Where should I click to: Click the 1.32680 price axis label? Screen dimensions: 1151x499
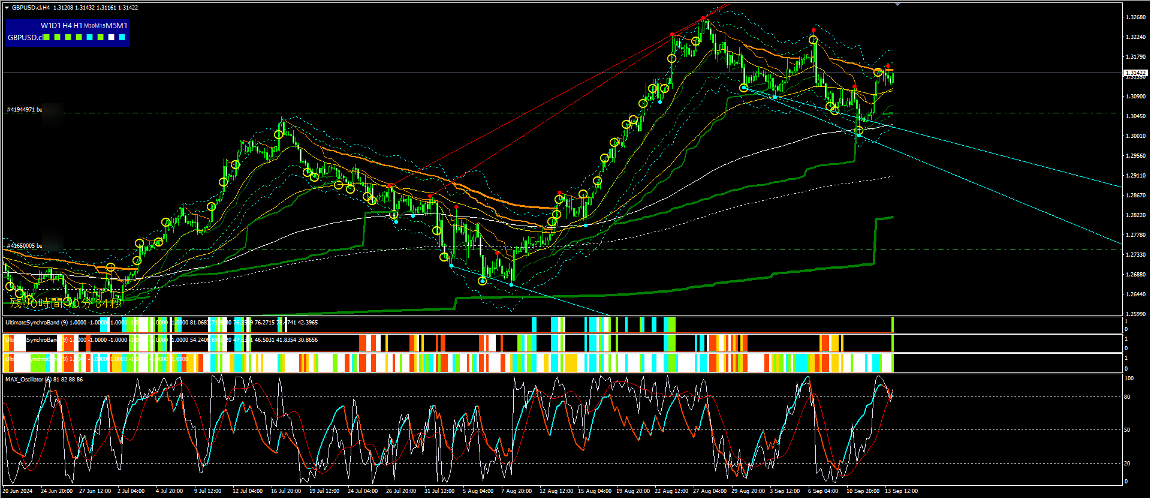pos(1135,17)
